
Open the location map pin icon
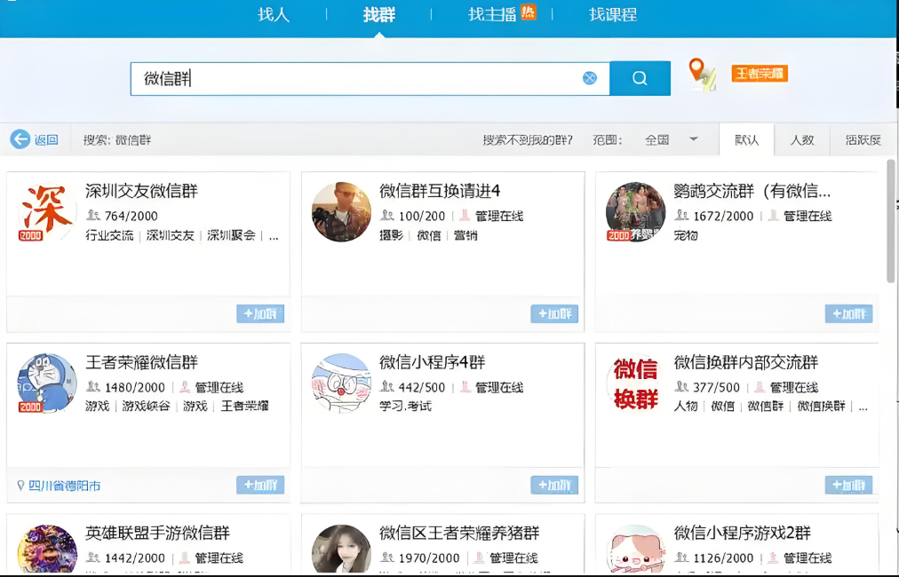pyautogui.click(x=702, y=75)
